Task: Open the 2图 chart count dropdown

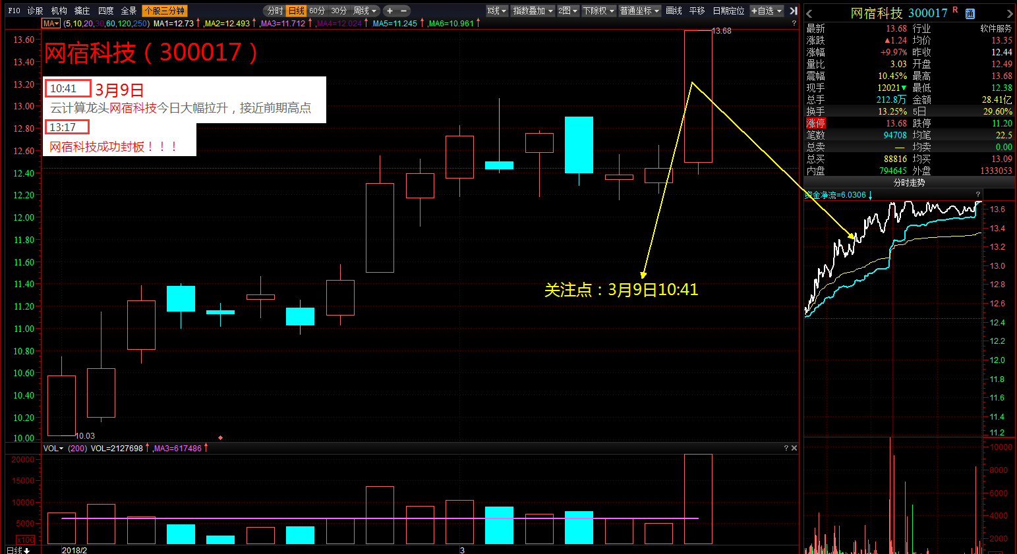Action: (567, 11)
